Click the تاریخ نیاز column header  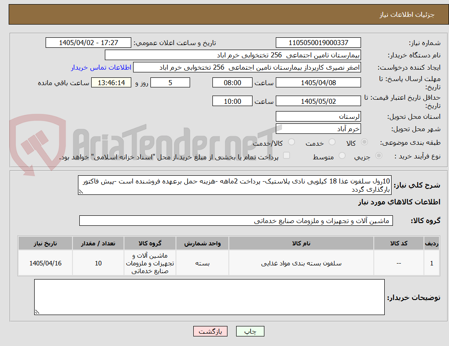coord(45,244)
